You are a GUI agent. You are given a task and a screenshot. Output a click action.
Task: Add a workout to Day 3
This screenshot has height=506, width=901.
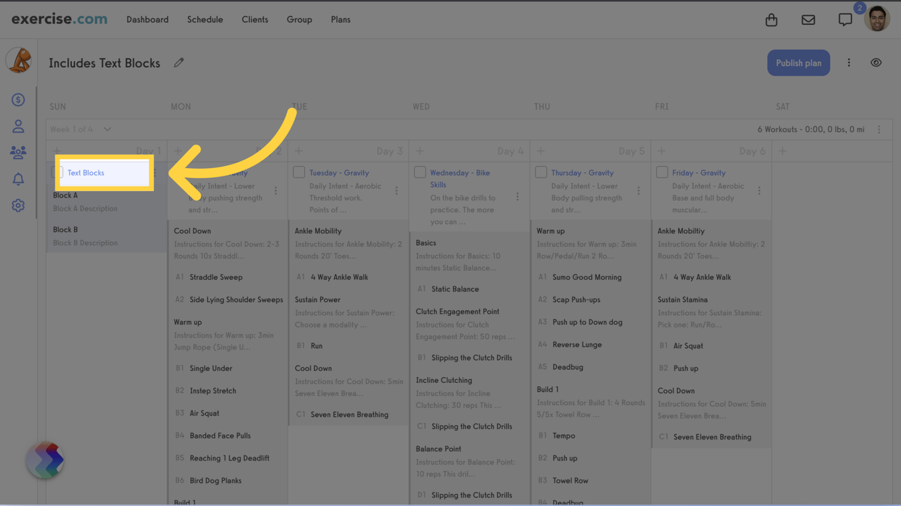pos(299,152)
